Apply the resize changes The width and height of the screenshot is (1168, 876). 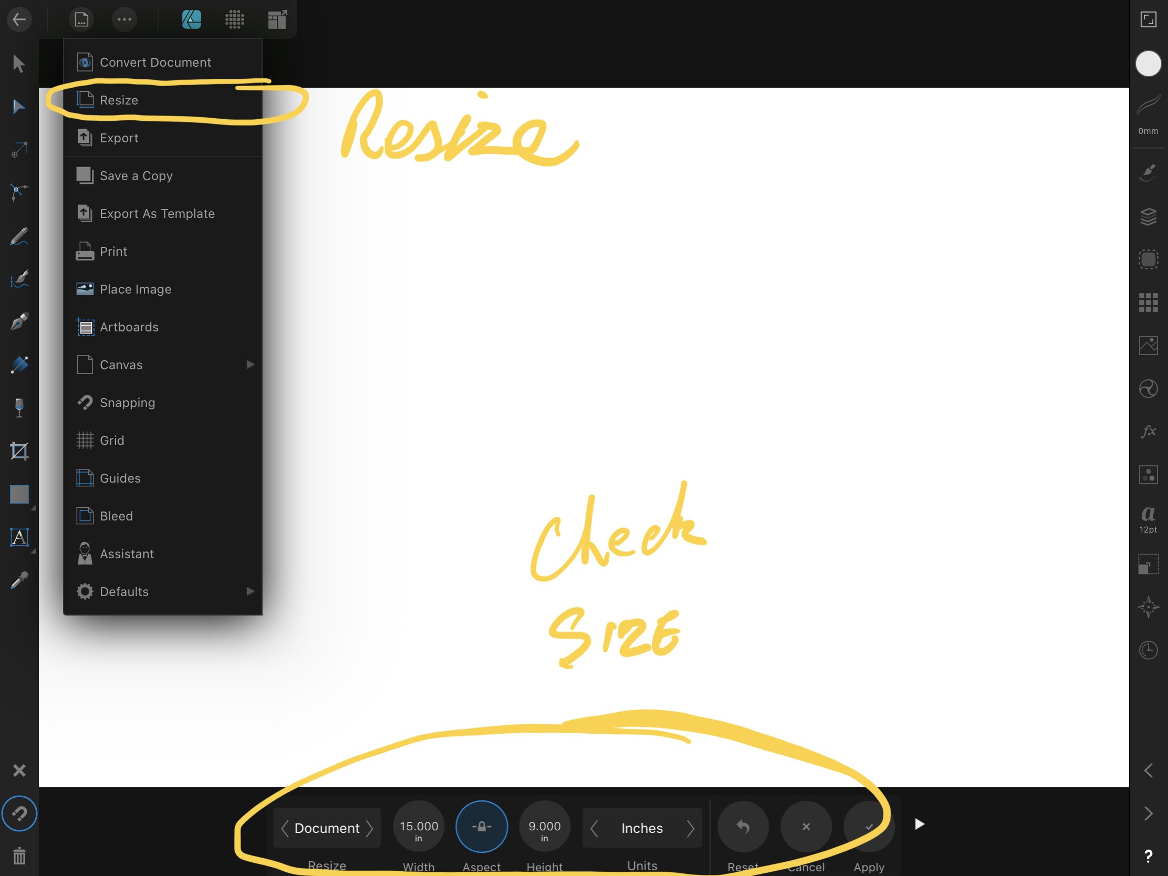[869, 826]
